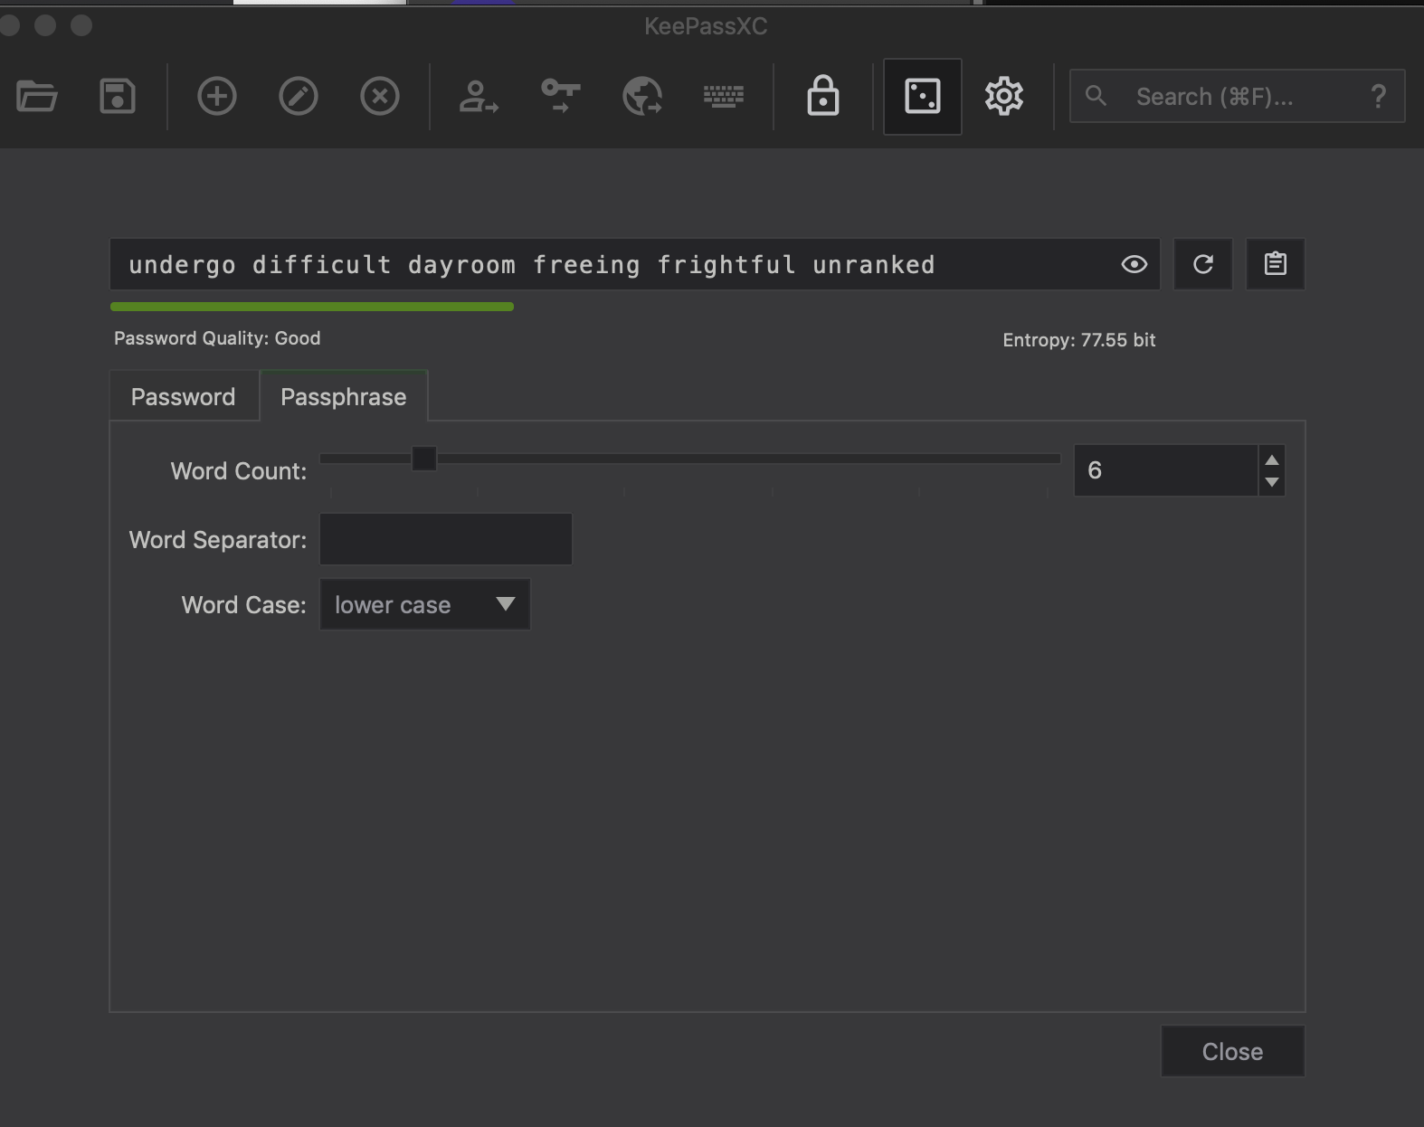Click the Word Case label
The height and width of the screenshot is (1127, 1424).
pos(244,605)
